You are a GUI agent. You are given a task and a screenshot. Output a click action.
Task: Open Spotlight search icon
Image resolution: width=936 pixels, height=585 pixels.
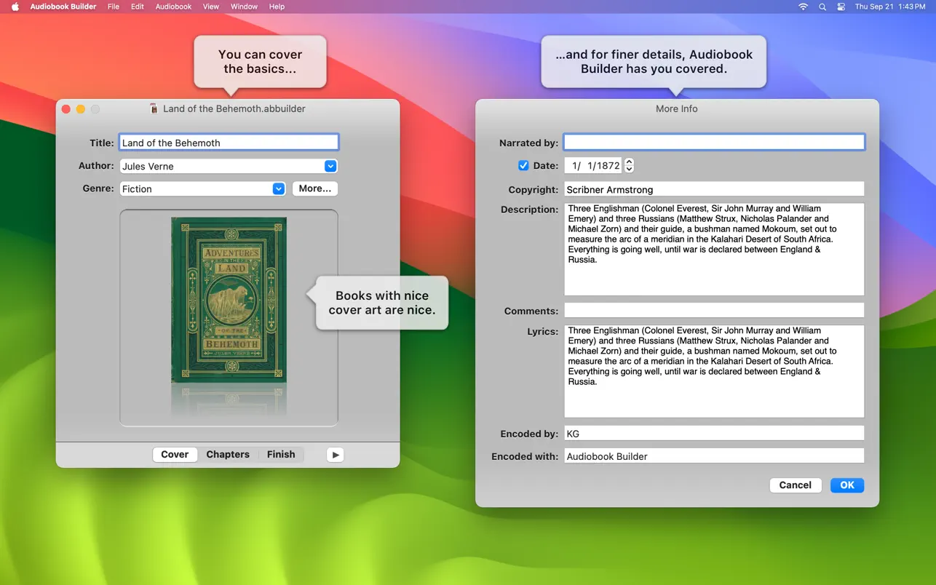pos(822,7)
